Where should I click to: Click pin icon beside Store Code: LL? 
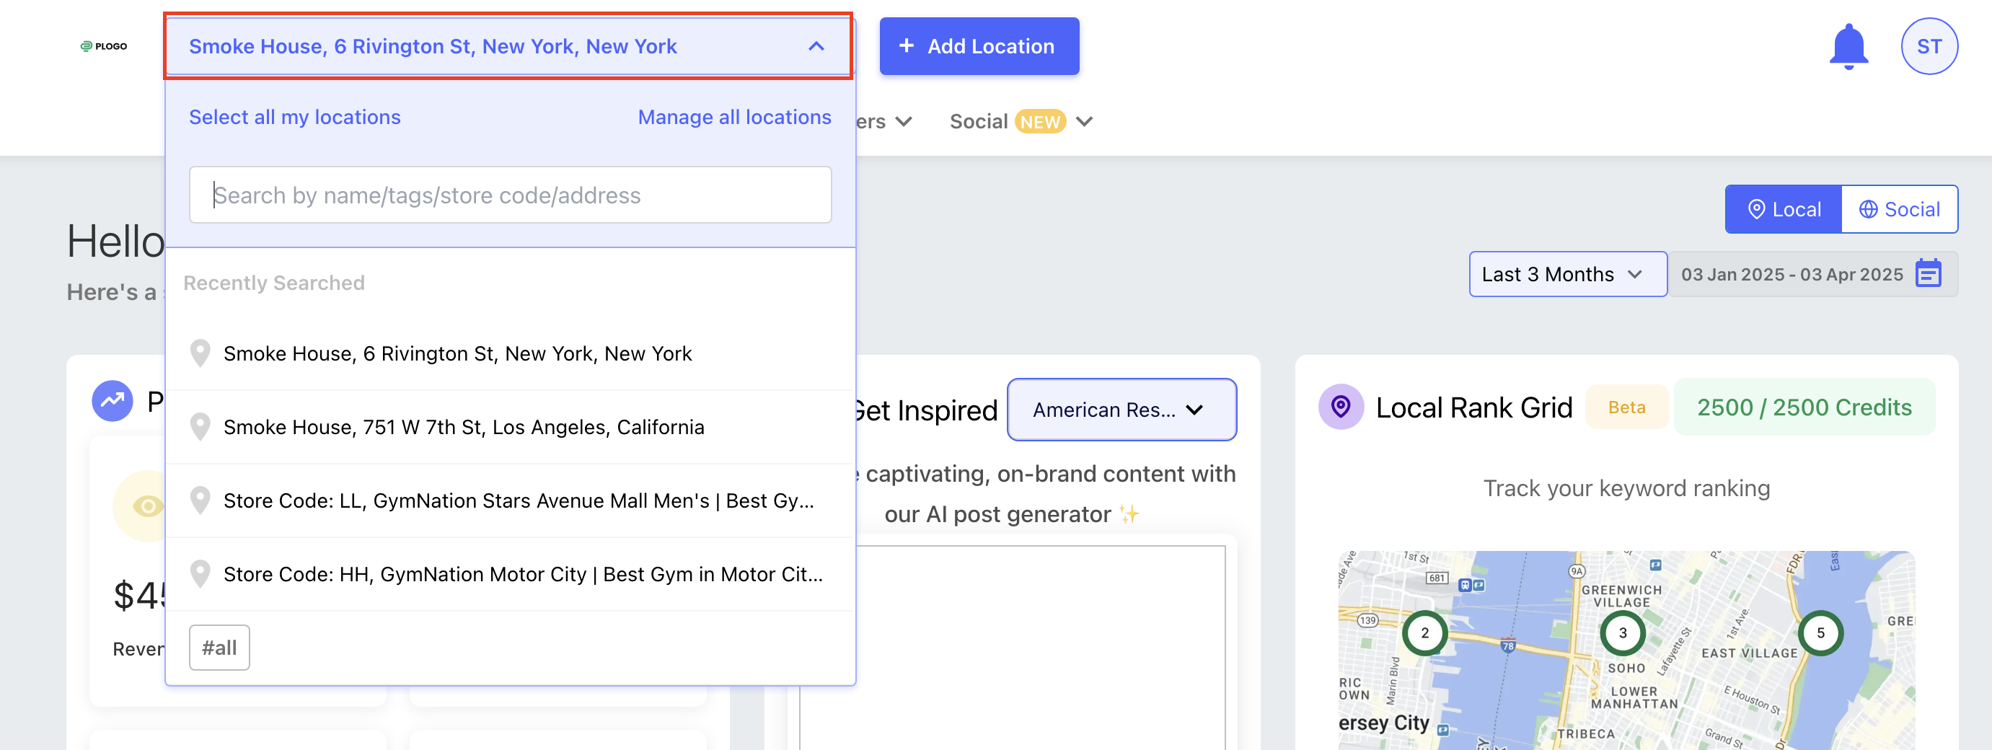[200, 500]
